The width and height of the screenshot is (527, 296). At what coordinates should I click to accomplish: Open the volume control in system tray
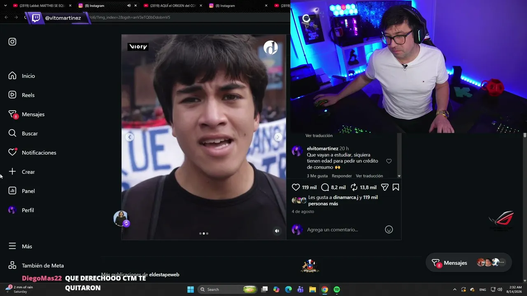500,289
